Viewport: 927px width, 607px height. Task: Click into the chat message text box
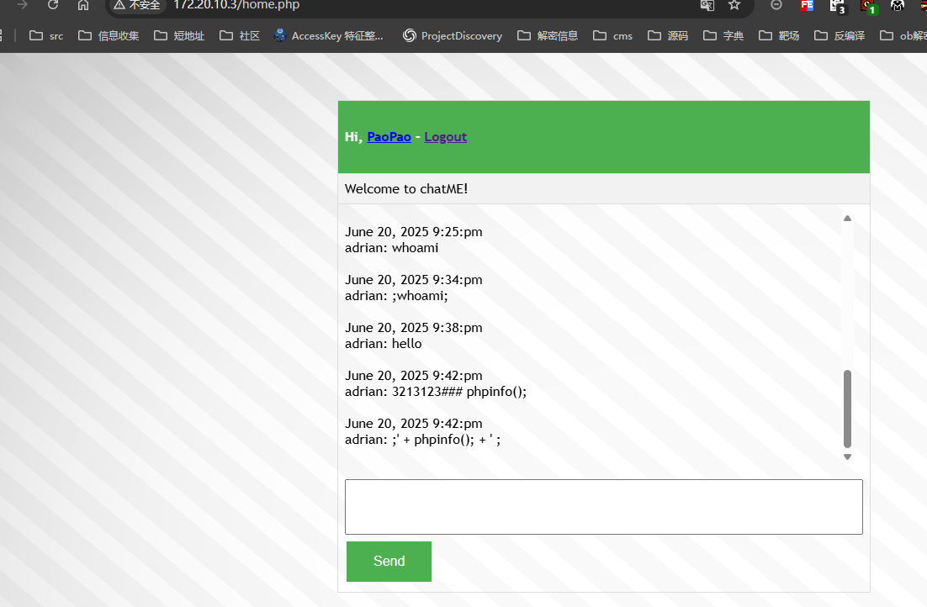[603, 506]
